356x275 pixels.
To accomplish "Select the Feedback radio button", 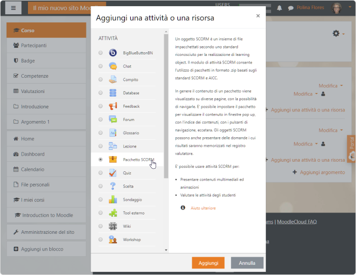I will (100, 106).
